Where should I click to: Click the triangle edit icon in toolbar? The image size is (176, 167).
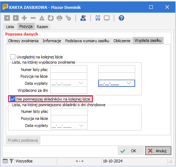point(42,18)
